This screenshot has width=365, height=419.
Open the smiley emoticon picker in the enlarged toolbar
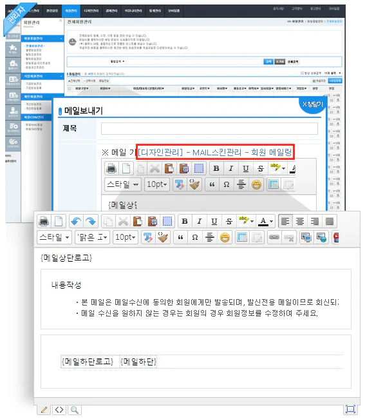click(225, 237)
